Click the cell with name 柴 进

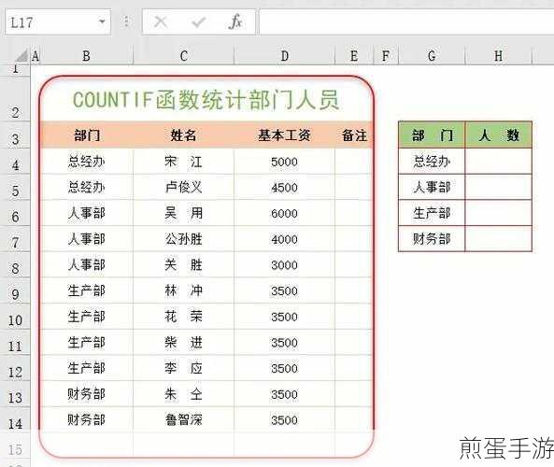(x=183, y=342)
